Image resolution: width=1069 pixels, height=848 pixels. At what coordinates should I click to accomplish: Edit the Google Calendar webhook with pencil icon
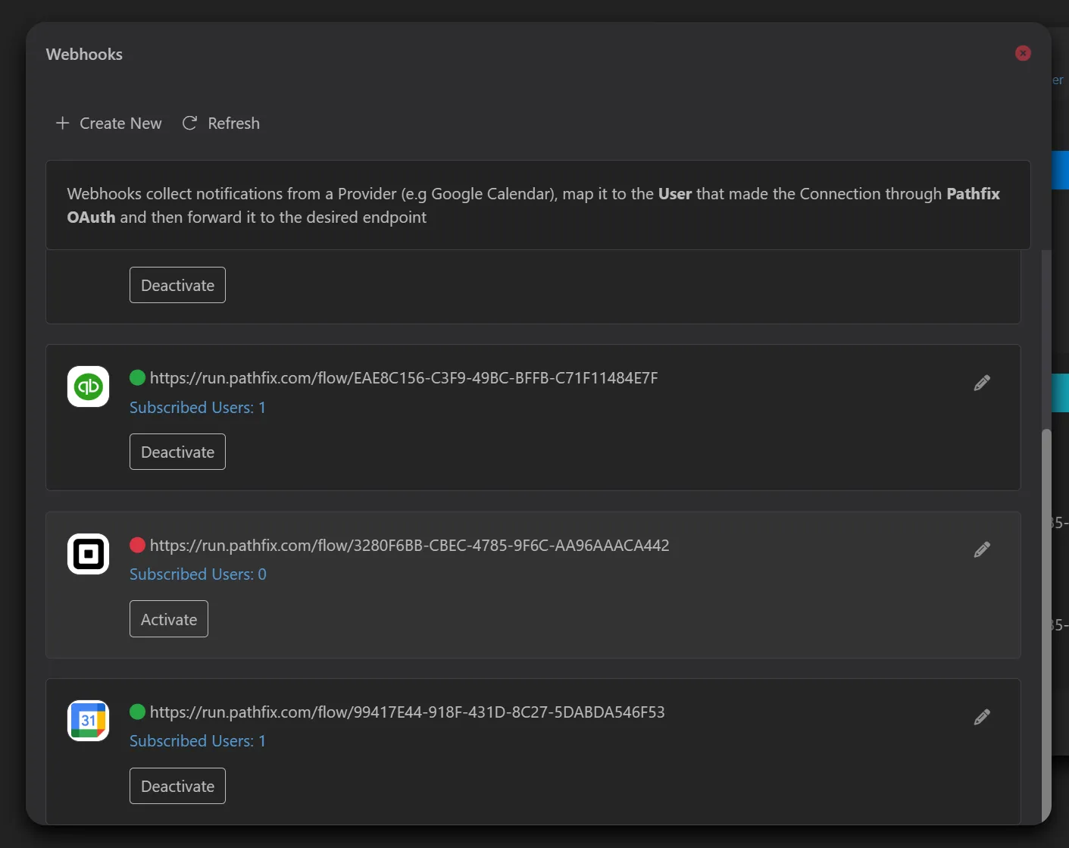[x=982, y=717]
